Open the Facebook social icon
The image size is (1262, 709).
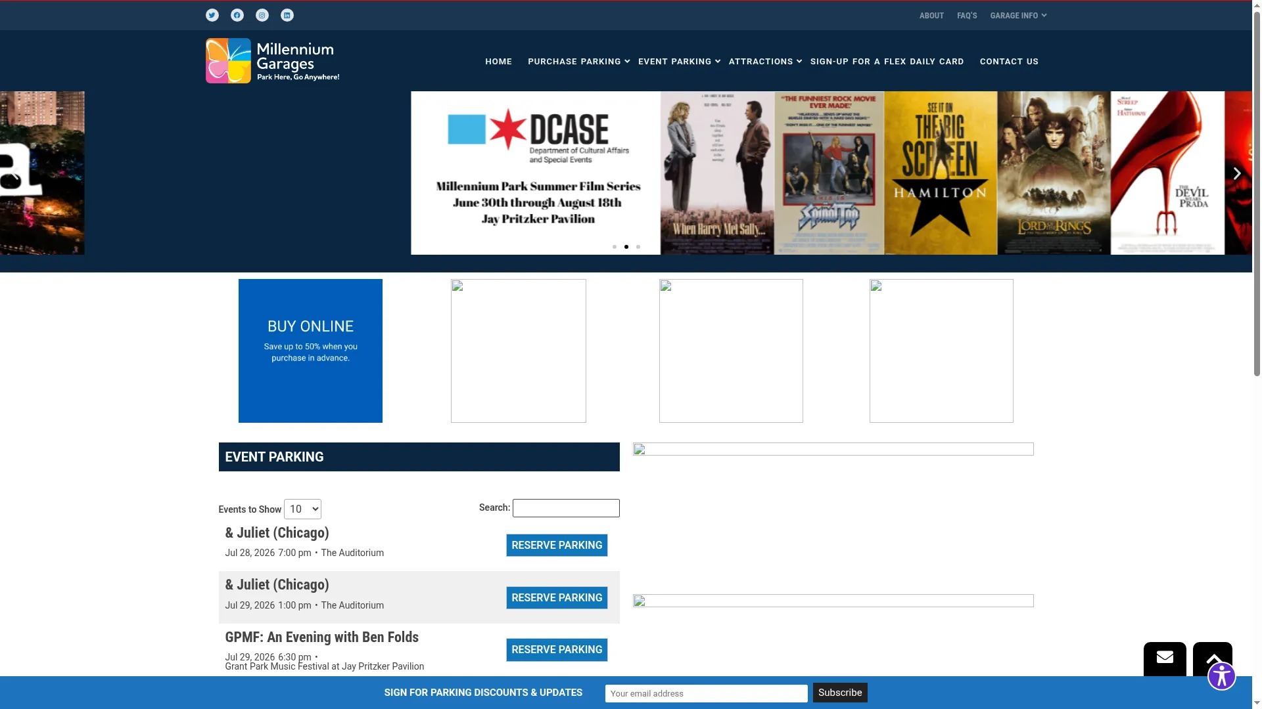point(237,15)
